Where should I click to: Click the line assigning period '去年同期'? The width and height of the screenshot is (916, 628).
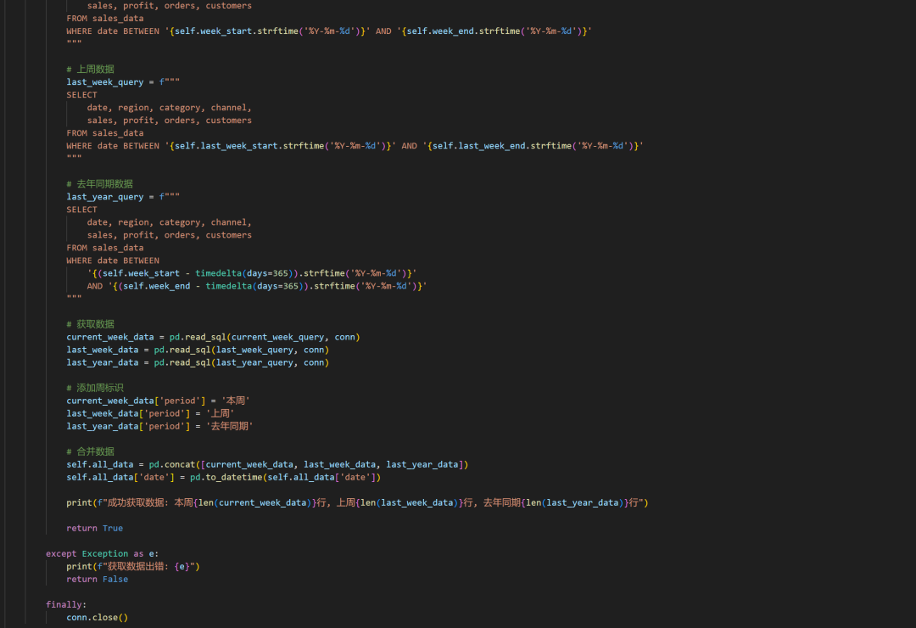click(159, 426)
